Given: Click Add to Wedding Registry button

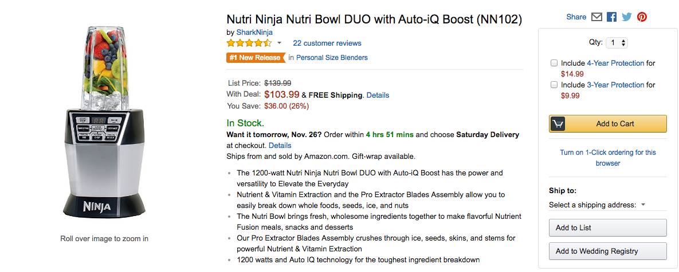Looking at the screenshot, I should tap(607, 251).
